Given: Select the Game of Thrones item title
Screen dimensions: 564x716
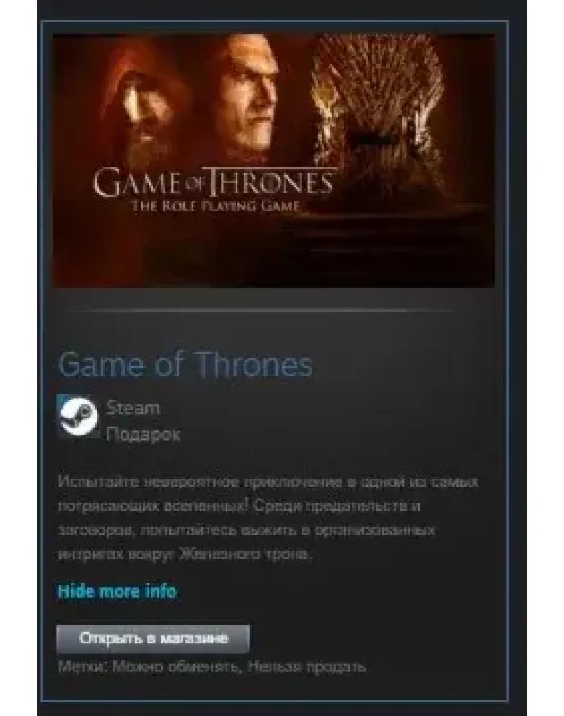Looking at the screenshot, I should coord(185,365).
